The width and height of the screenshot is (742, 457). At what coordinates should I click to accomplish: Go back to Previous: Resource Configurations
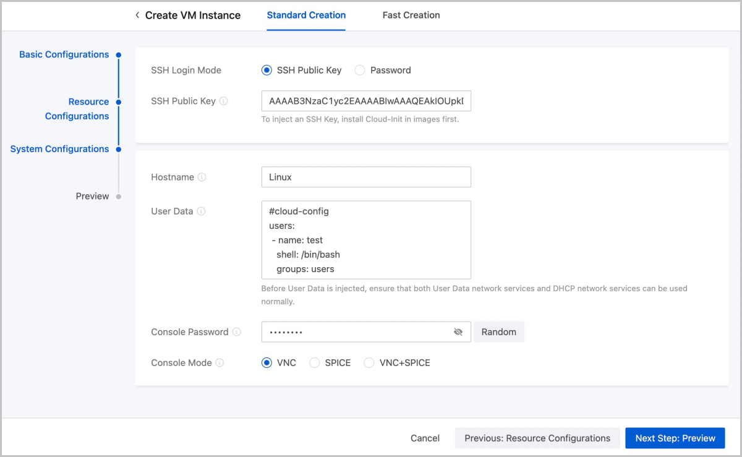click(537, 438)
